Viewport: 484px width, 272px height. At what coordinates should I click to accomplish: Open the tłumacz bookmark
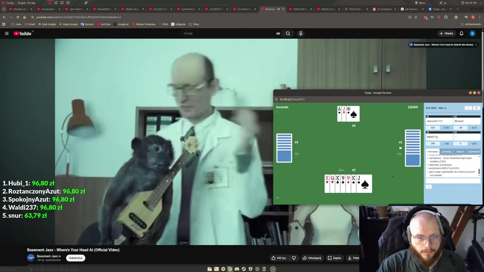[x=87, y=24]
